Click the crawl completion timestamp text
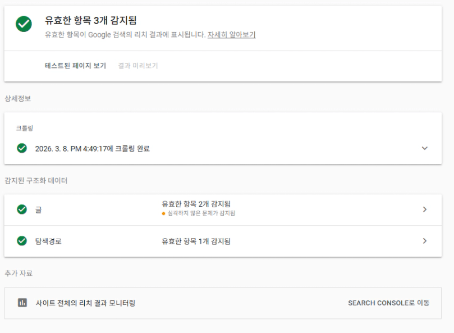 click(92, 149)
